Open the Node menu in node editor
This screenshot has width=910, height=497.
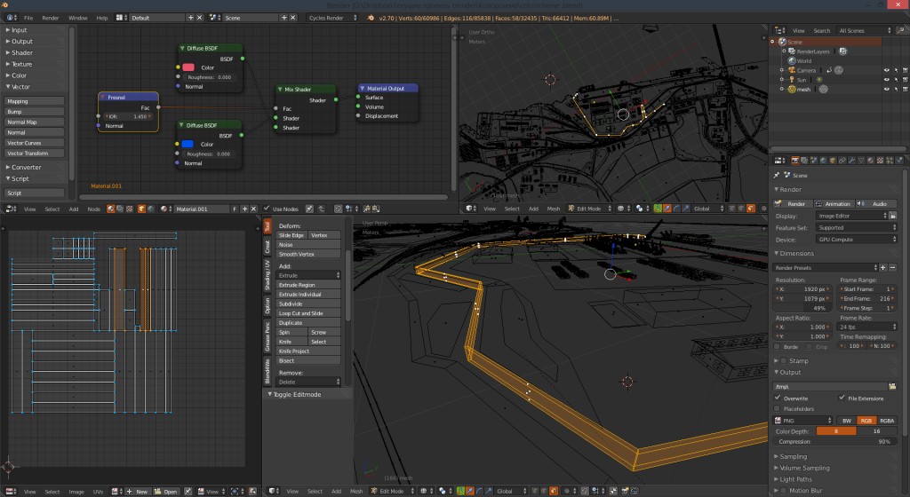tap(93, 209)
